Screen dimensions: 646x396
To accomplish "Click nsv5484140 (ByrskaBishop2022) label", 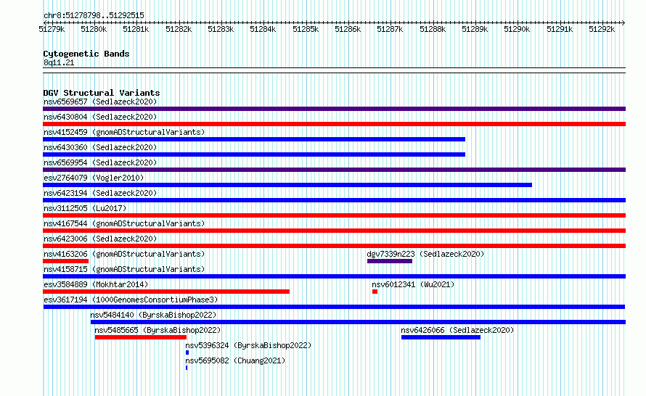I will point(153,315).
